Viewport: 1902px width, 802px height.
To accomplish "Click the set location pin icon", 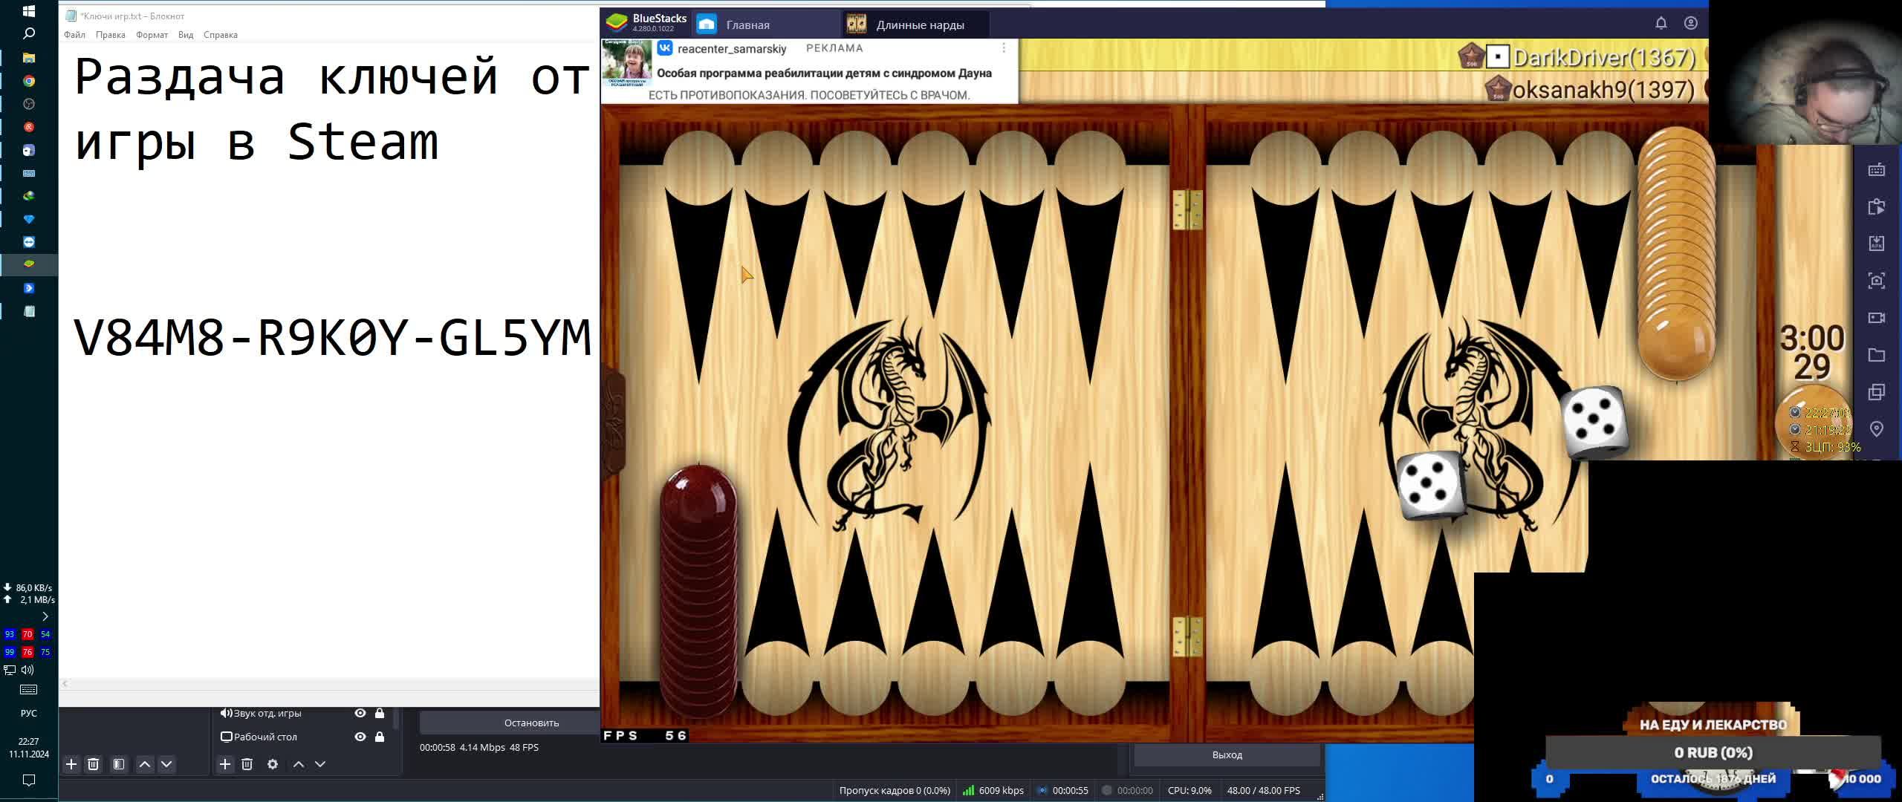I will pyautogui.click(x=1877, y=429).
